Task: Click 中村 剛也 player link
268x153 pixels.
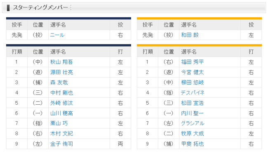Action: pyautogui.click(x=61, y=93)
